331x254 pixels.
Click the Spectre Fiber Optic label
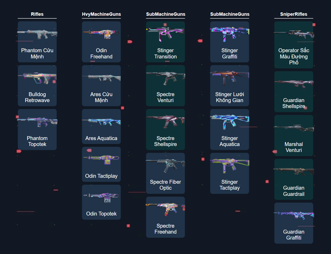tap(165, 185)
